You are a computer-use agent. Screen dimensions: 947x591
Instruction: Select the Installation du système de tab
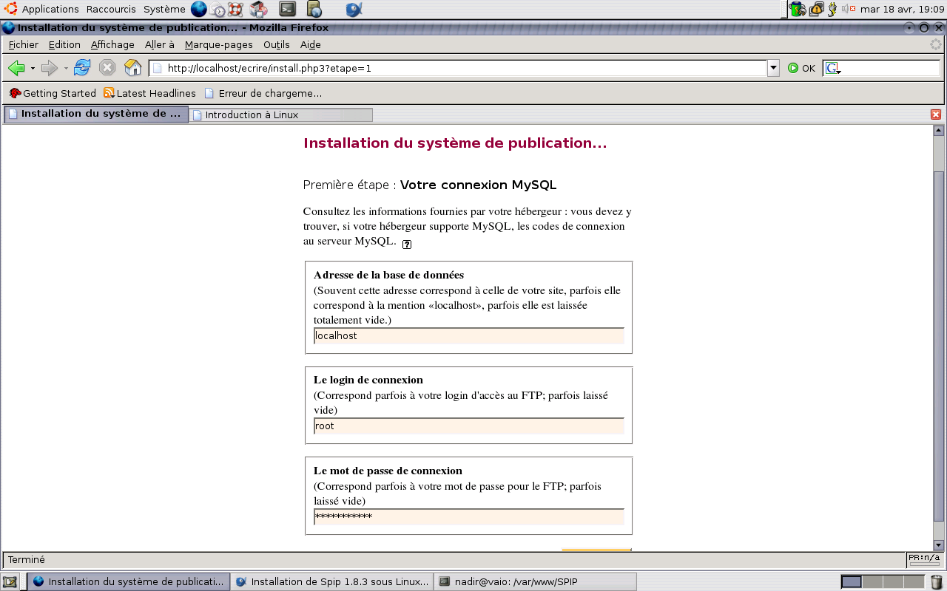[96, 114]
